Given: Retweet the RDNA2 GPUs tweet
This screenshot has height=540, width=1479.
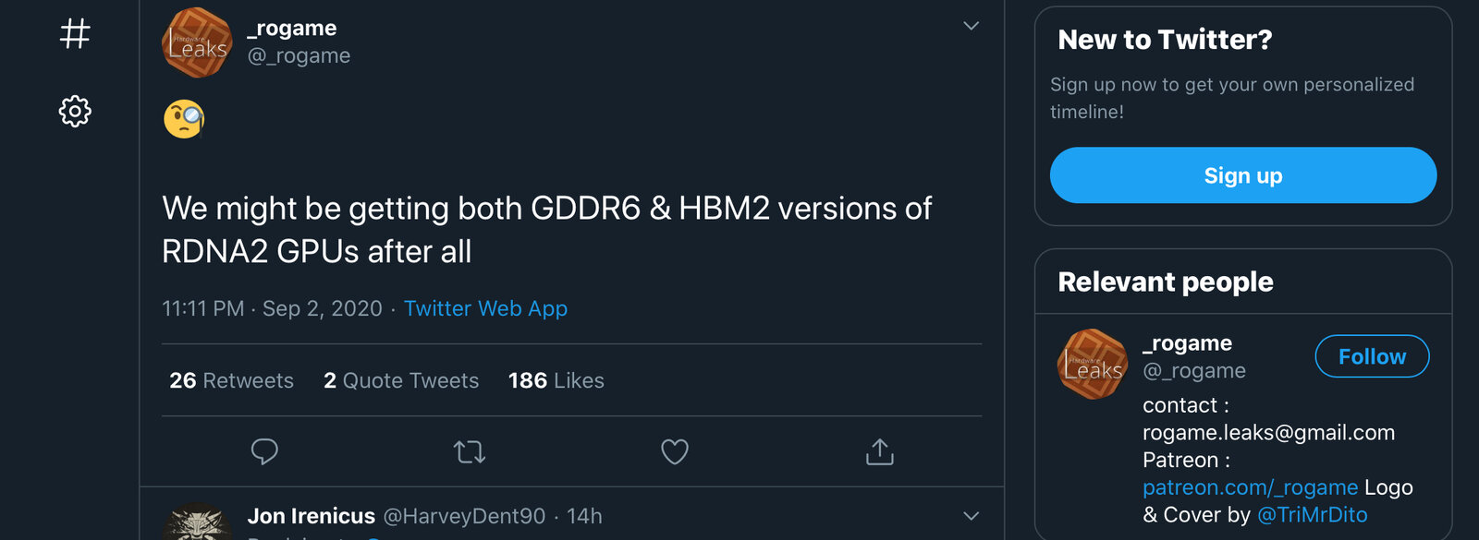Looking at the screenshot, I should (470, 451).
